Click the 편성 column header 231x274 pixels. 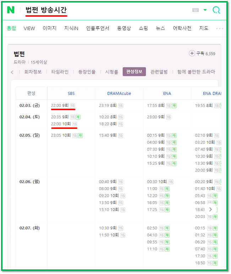point(31,93)
